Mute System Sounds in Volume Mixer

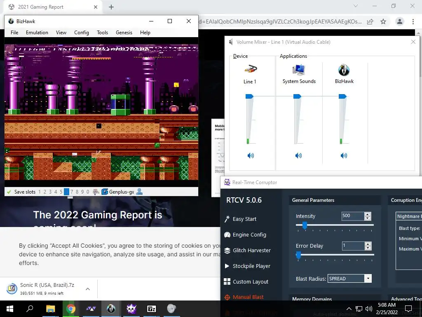(298, 156)
